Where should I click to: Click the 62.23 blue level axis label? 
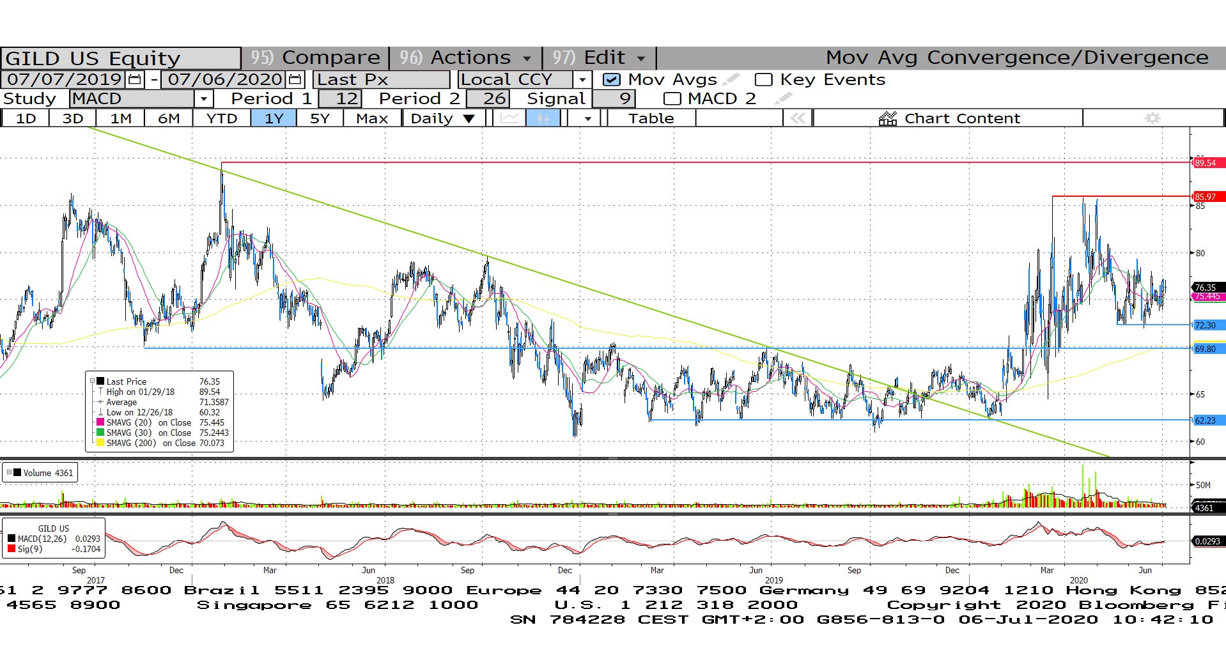1207,420
